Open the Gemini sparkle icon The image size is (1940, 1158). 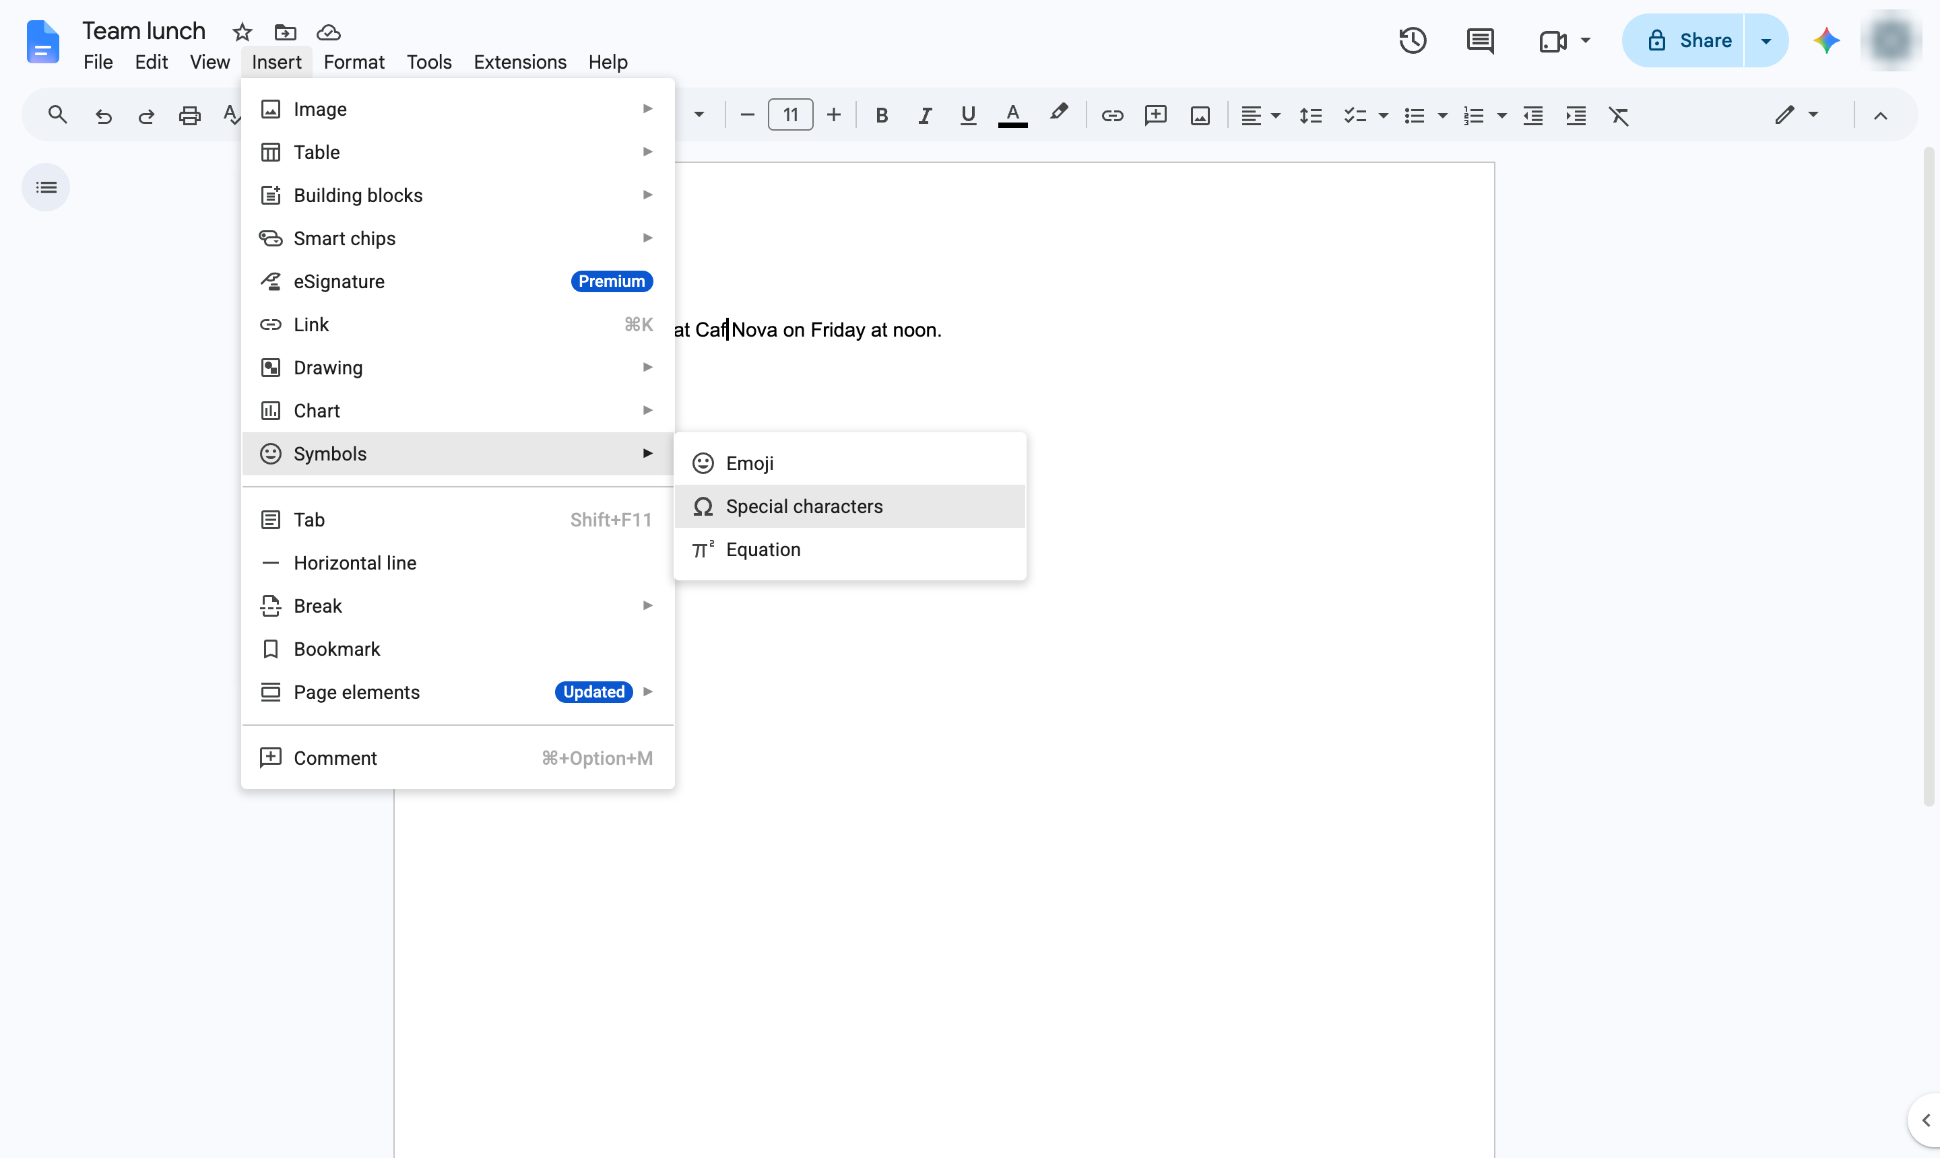coord(1826,40)
